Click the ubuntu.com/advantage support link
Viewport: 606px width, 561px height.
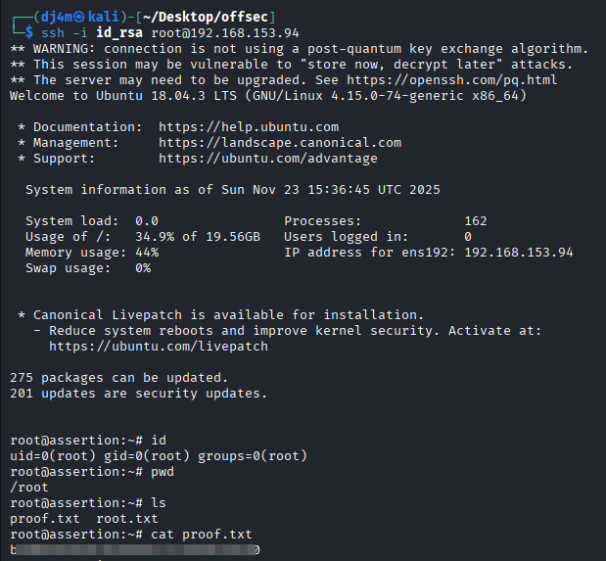pyautogui.click(x=268, y=159)
